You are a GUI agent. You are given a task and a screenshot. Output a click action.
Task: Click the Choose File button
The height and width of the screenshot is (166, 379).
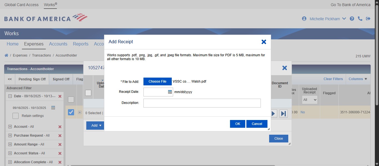pos(157,81)
